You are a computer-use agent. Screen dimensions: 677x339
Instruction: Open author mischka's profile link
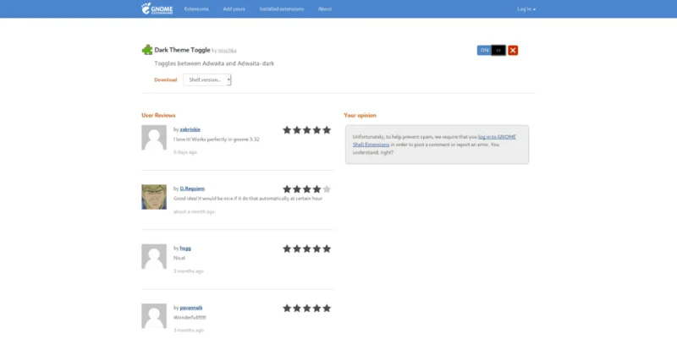pyautogui.click(x=227, y=51)
